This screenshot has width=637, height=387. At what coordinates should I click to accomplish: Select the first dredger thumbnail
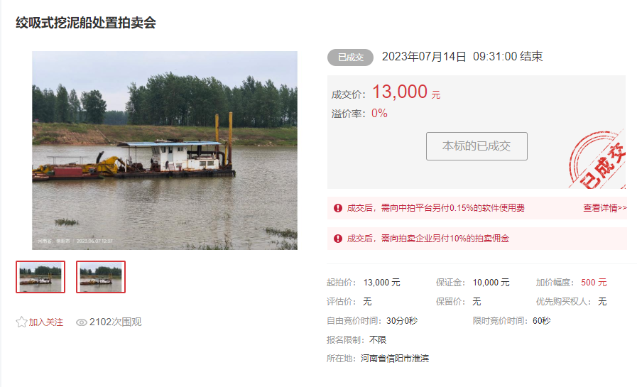click(40, 276)
